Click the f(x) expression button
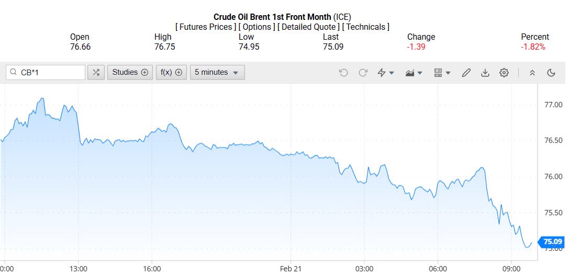The height and width of the screenshot is (275, 569). 171,73
